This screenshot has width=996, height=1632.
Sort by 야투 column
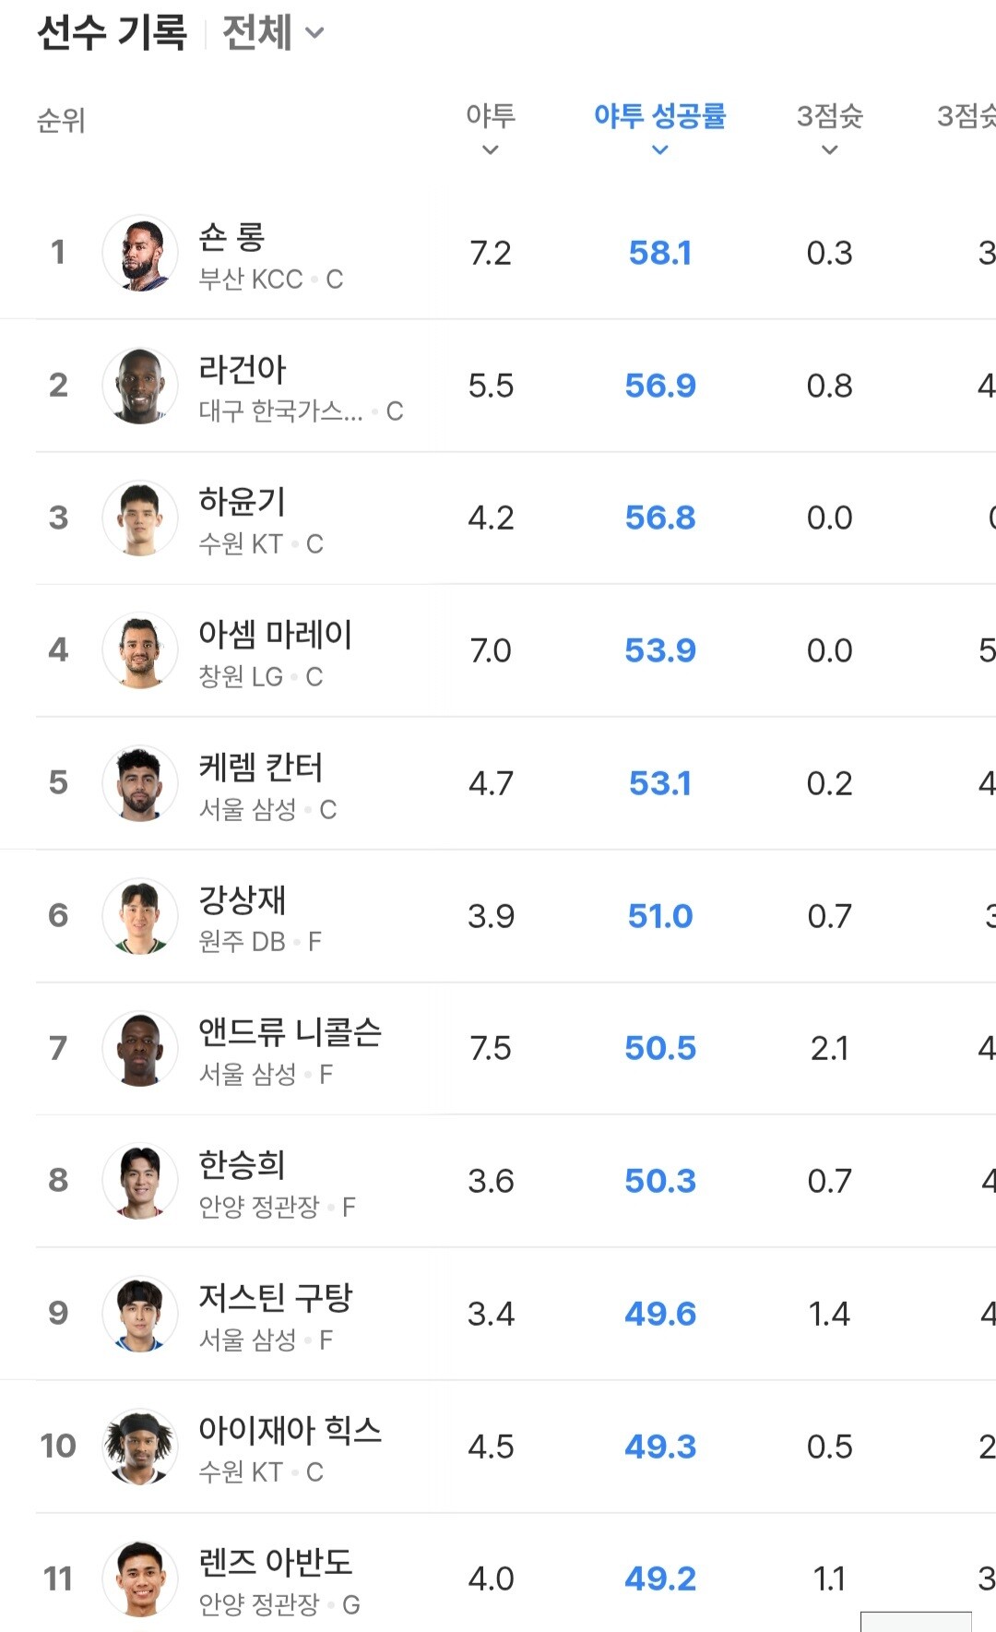490,127
